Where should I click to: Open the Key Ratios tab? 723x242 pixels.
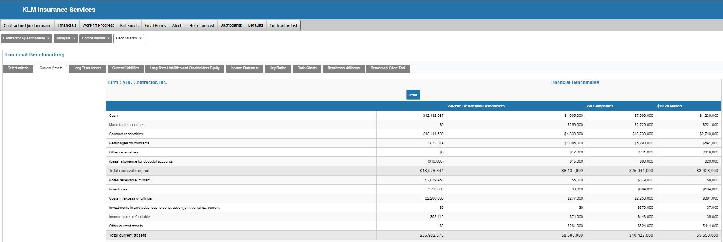pos(278,68)
